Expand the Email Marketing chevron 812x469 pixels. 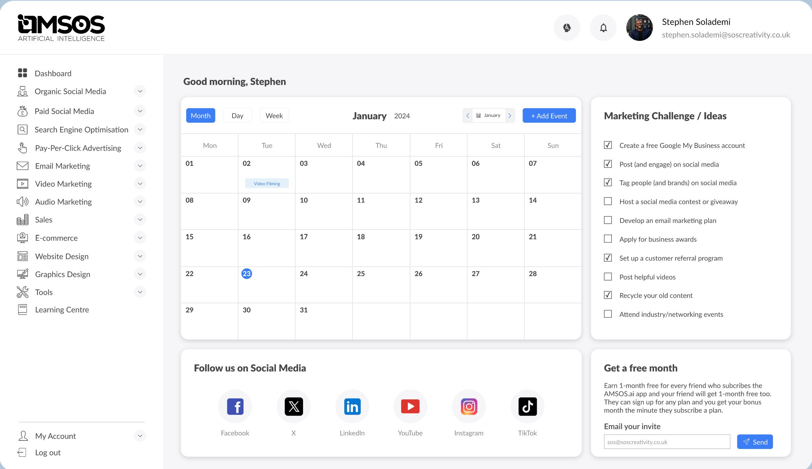(x=140, y=166)
